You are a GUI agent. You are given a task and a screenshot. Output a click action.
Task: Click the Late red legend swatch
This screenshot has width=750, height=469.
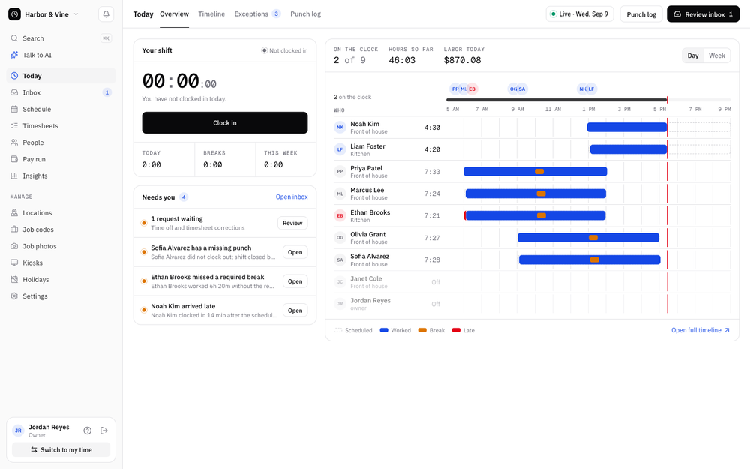[x=456, y=330]
